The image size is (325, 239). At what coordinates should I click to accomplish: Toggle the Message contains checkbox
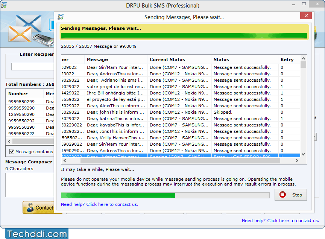[12, 152]
